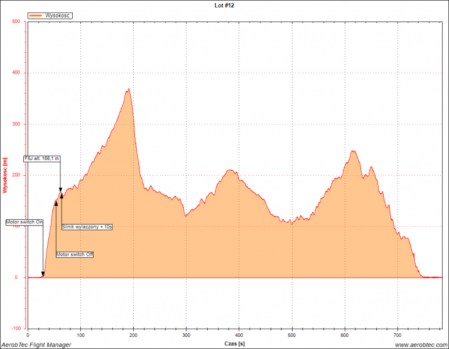Click the Motor switch On arrowhead at baseline

(x=43, y=275)
